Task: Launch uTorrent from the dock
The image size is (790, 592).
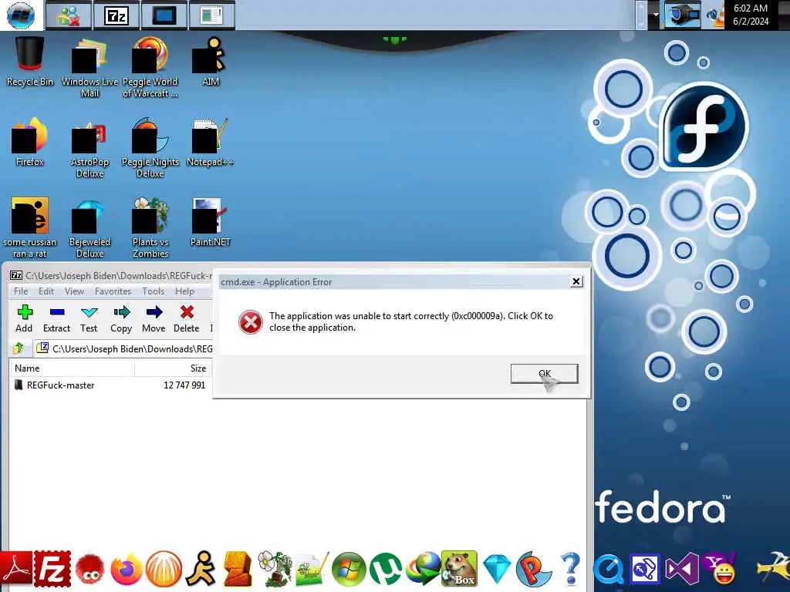Action: pos(386,570)
